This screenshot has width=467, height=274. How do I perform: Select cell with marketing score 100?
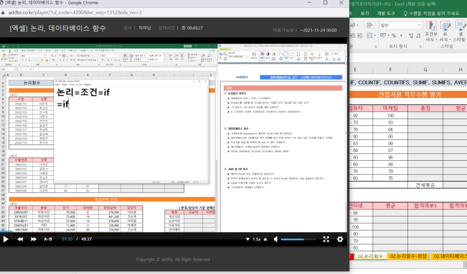click(390, 115)
